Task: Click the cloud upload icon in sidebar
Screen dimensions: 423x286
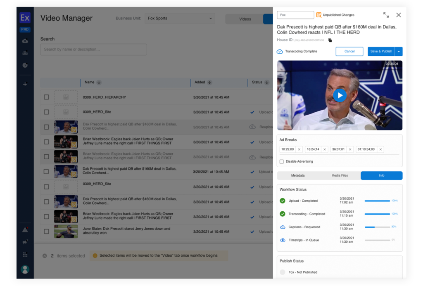Action: tap(25, 41)
